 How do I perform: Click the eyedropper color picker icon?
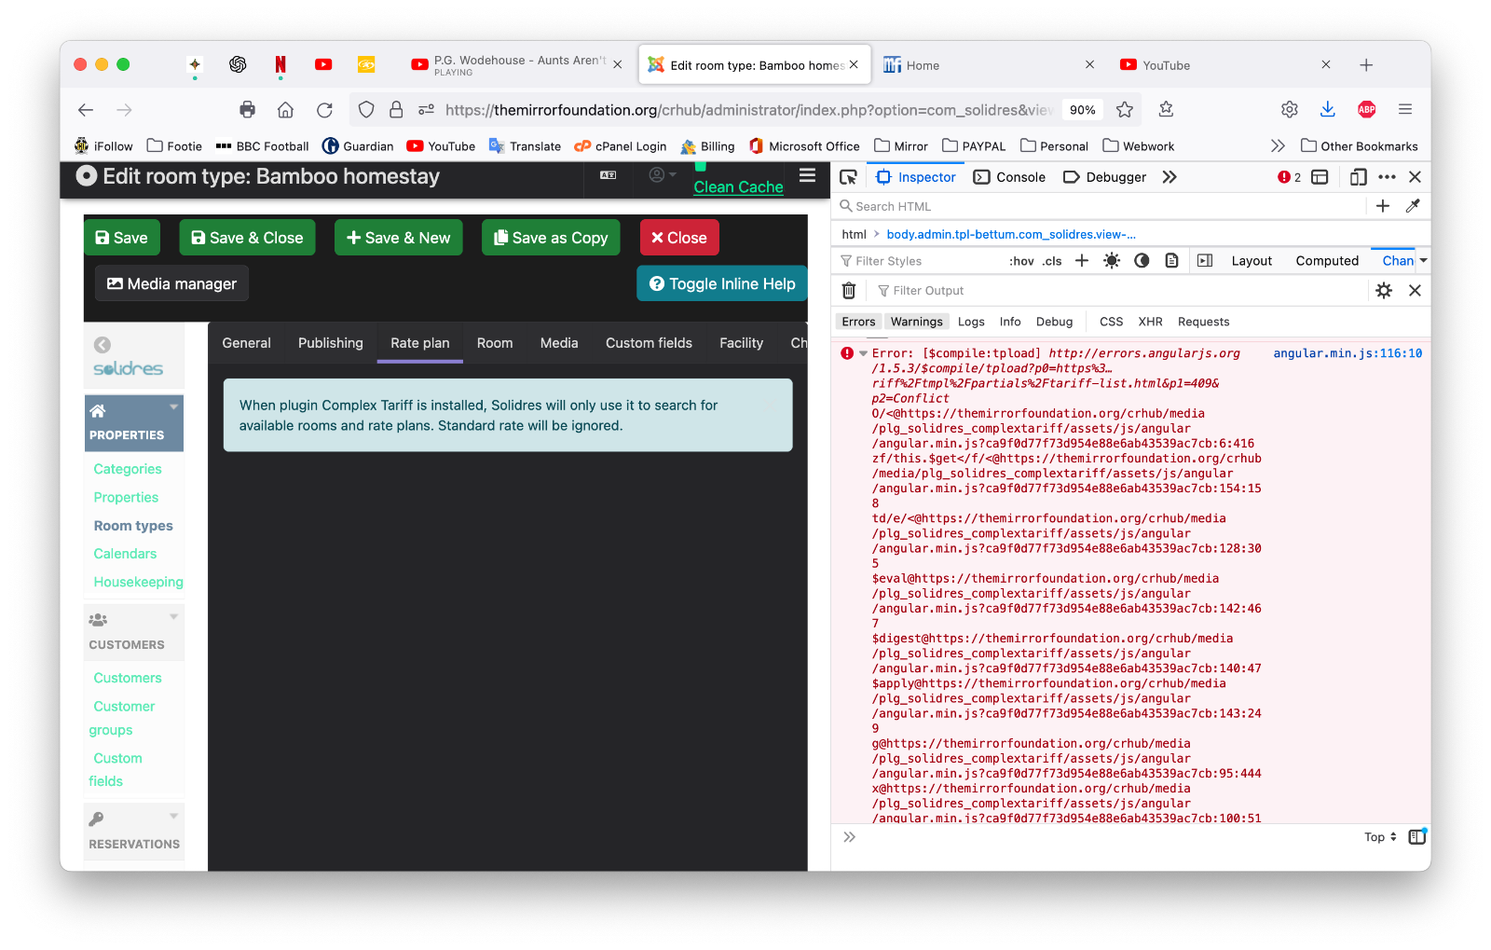[1413, 206]
